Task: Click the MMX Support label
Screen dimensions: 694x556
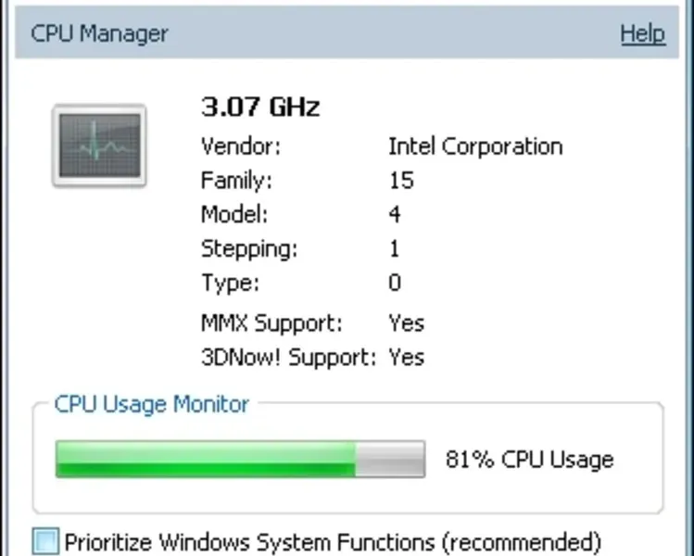Action: (271, 323)
